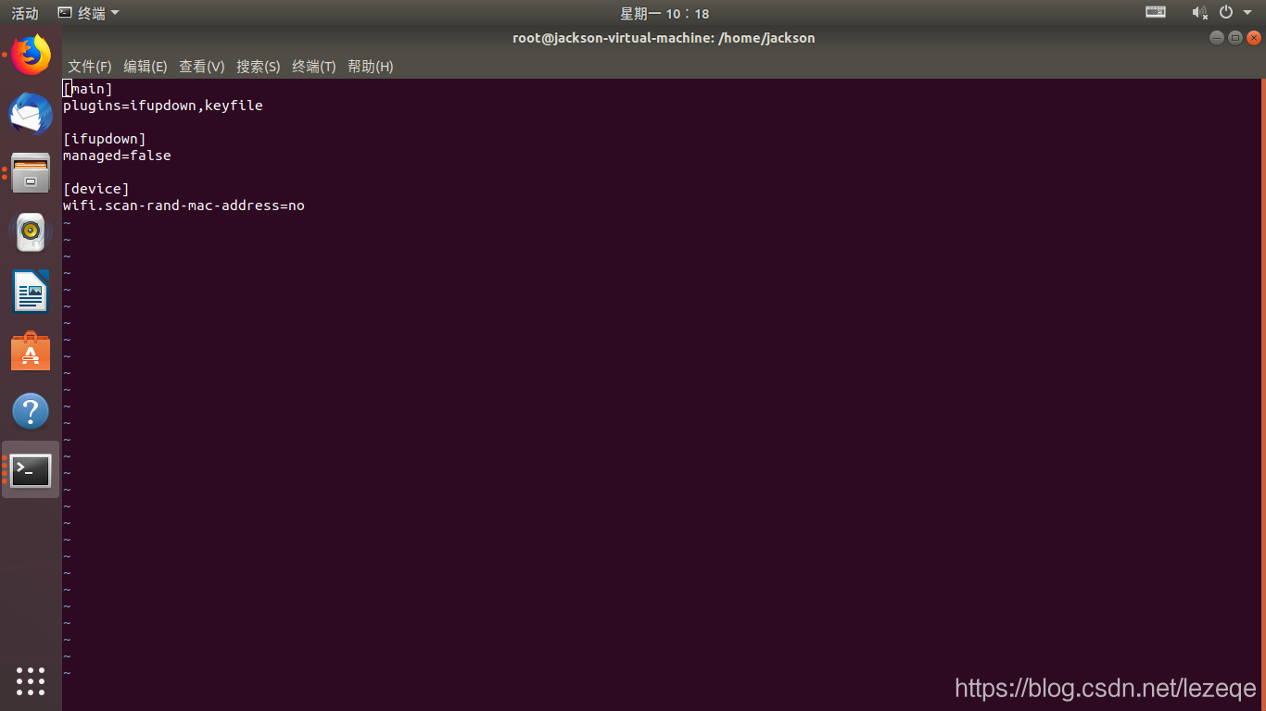The width and height of the screenshot is (1266, 711).
Task: Open the 文件 menu
Action: coord(89,66)
